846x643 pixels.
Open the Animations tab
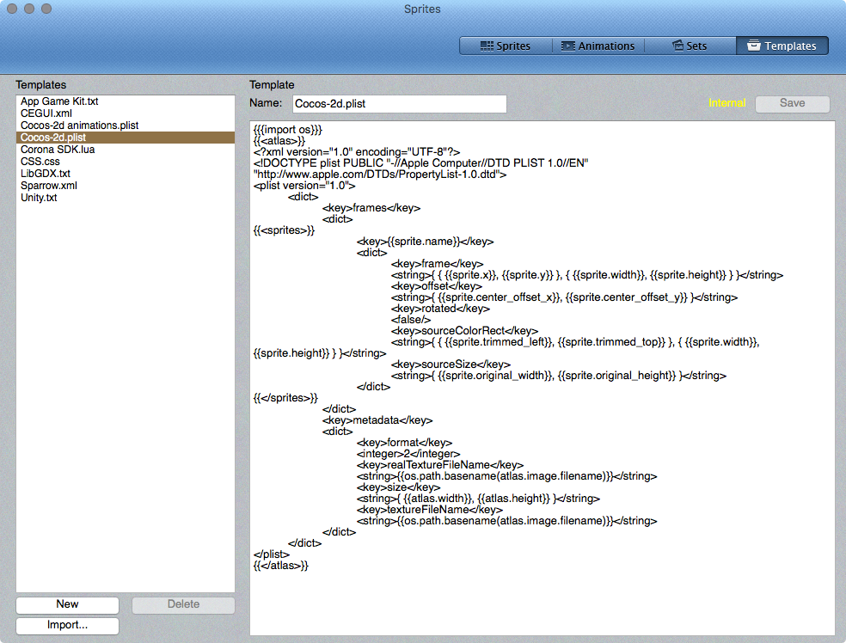[598, 46]
